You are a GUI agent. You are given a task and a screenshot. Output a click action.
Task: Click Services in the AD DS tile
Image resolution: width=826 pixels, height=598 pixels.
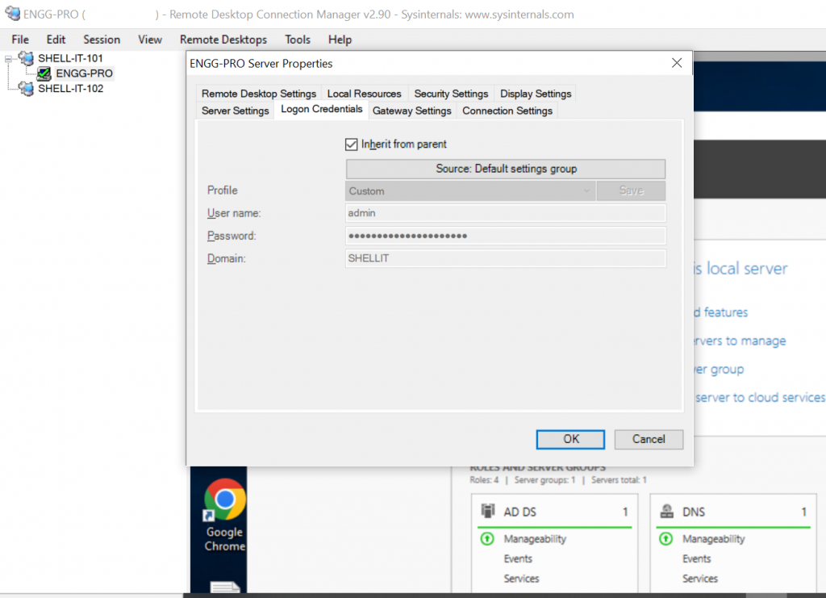(522, 579)
